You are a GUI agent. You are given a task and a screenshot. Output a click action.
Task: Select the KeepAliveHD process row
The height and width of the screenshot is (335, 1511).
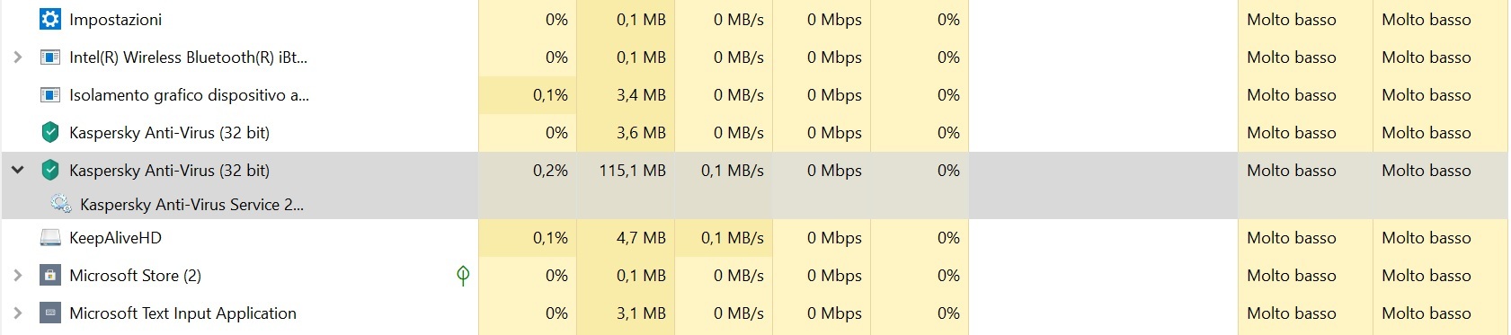coord(755,238)
